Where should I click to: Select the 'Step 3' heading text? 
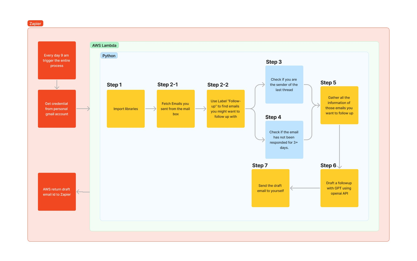(274, 62)
